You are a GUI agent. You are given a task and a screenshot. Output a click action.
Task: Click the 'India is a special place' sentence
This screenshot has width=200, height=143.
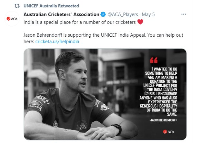pos(80,22)
